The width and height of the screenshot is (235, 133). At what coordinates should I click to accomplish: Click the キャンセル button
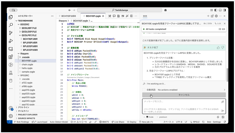[x=184, y=95]
